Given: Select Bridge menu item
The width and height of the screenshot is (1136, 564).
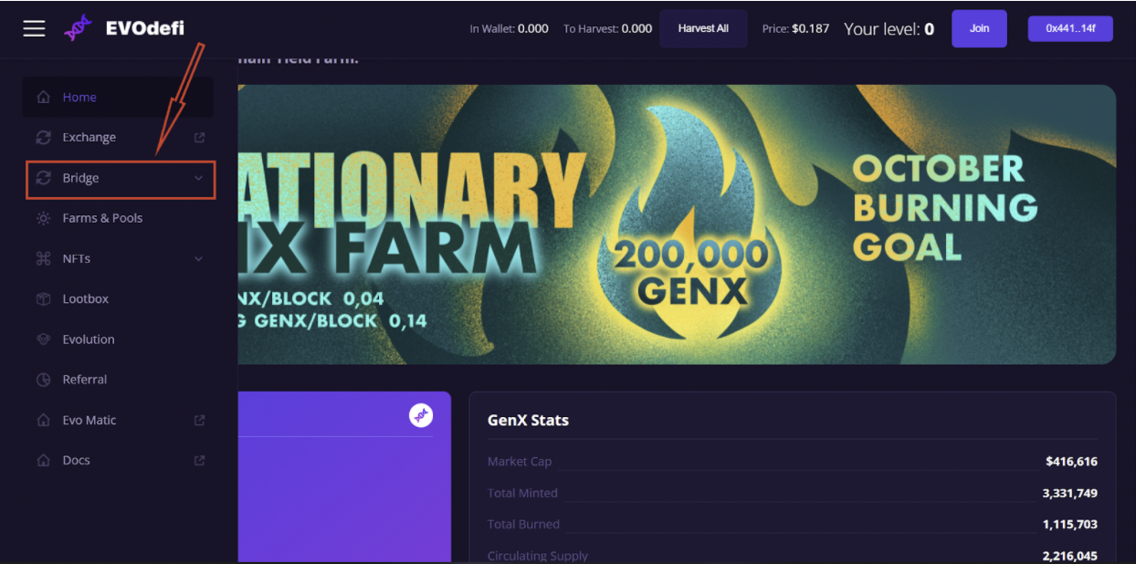Looking at the screenshot, I should (121, 179).
